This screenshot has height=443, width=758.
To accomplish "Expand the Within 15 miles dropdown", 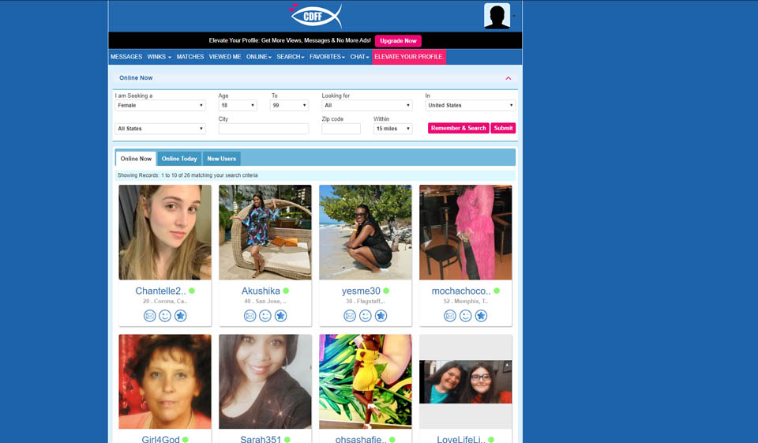I will [392, 129].
